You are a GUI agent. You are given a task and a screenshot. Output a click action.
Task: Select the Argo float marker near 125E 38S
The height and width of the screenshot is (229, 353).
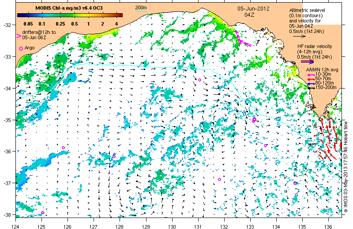tap(42, 212)
